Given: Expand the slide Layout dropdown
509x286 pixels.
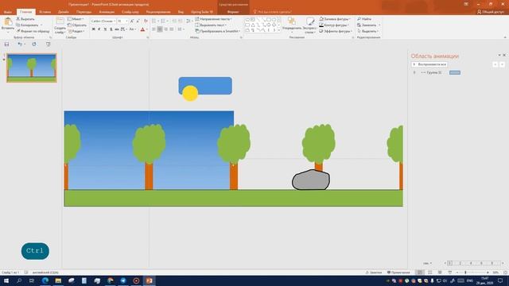Looking at the screenshot, I should pos(76,19).
